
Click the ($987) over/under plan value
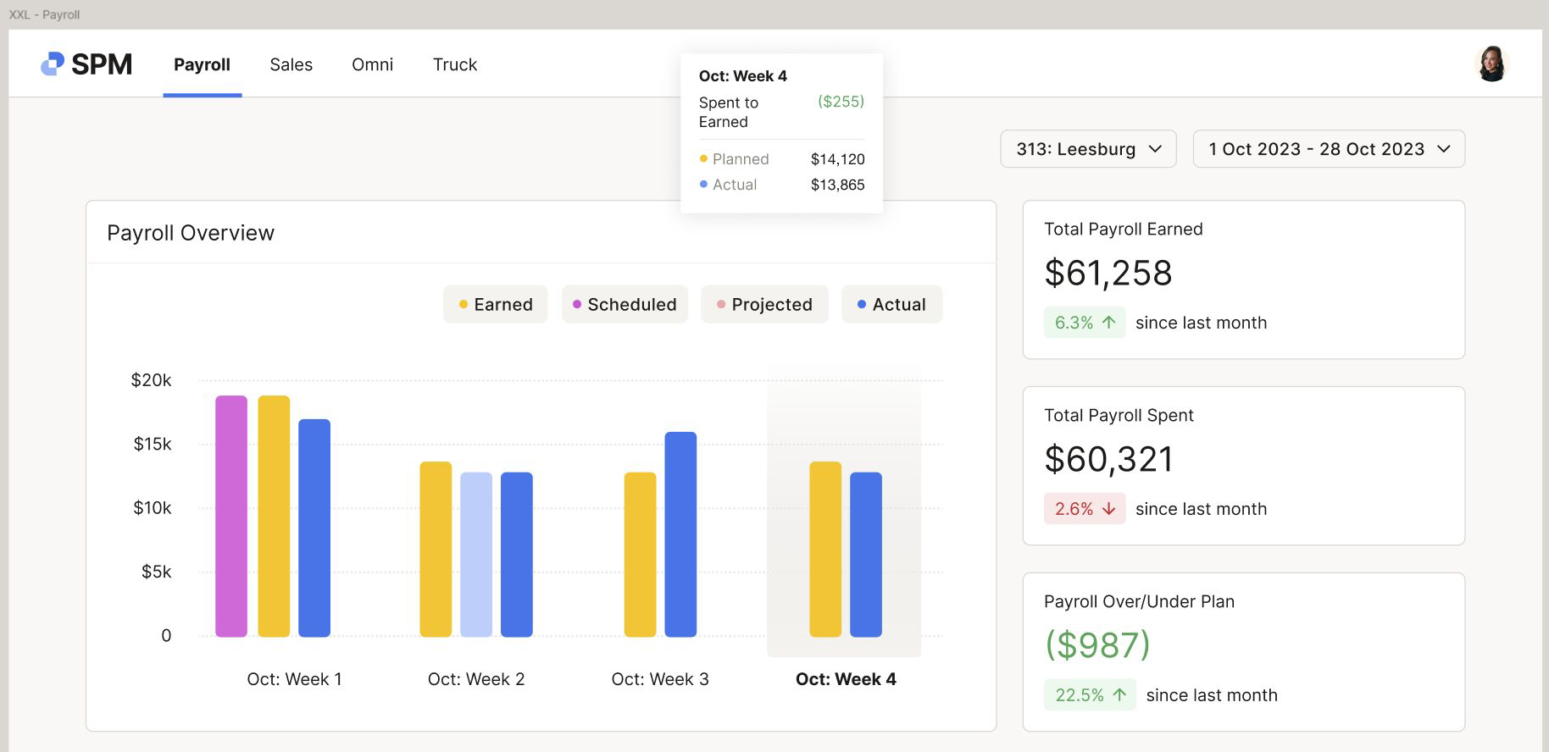[1097, 645]
